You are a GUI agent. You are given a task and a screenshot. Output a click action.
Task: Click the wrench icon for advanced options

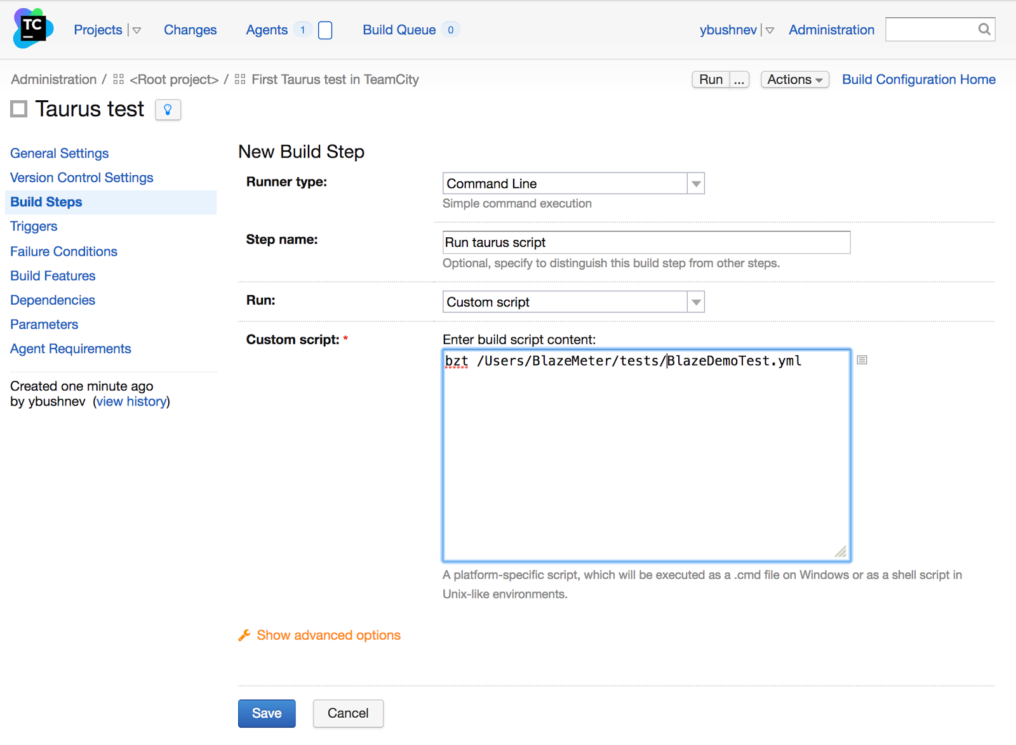pos(244,635)
